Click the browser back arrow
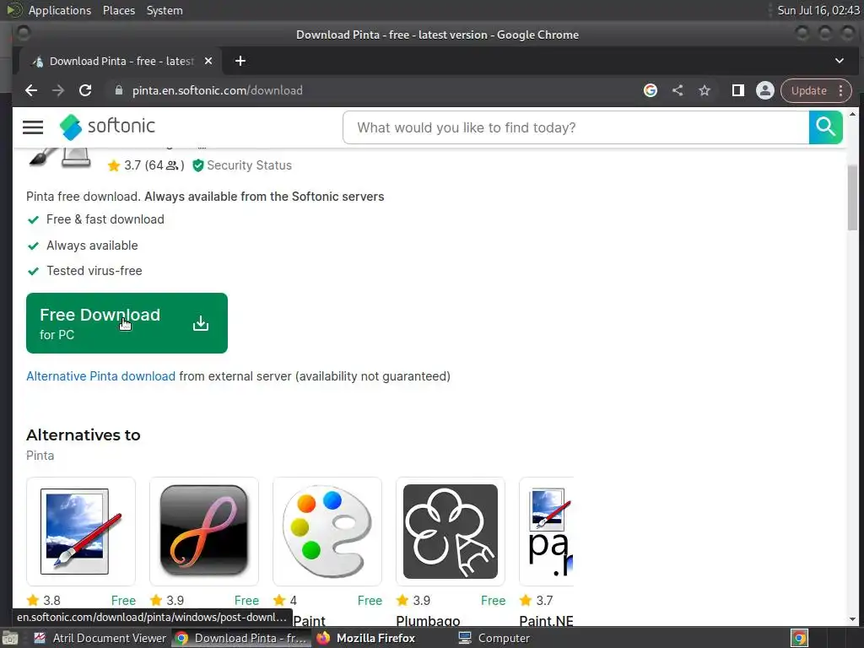Image resolution: width=864 pixels, height=648 pixels. pos(31,90)
